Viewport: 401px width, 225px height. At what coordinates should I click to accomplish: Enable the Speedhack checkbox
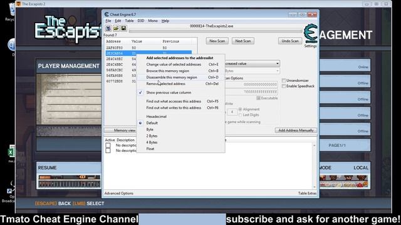coord(284,86)
